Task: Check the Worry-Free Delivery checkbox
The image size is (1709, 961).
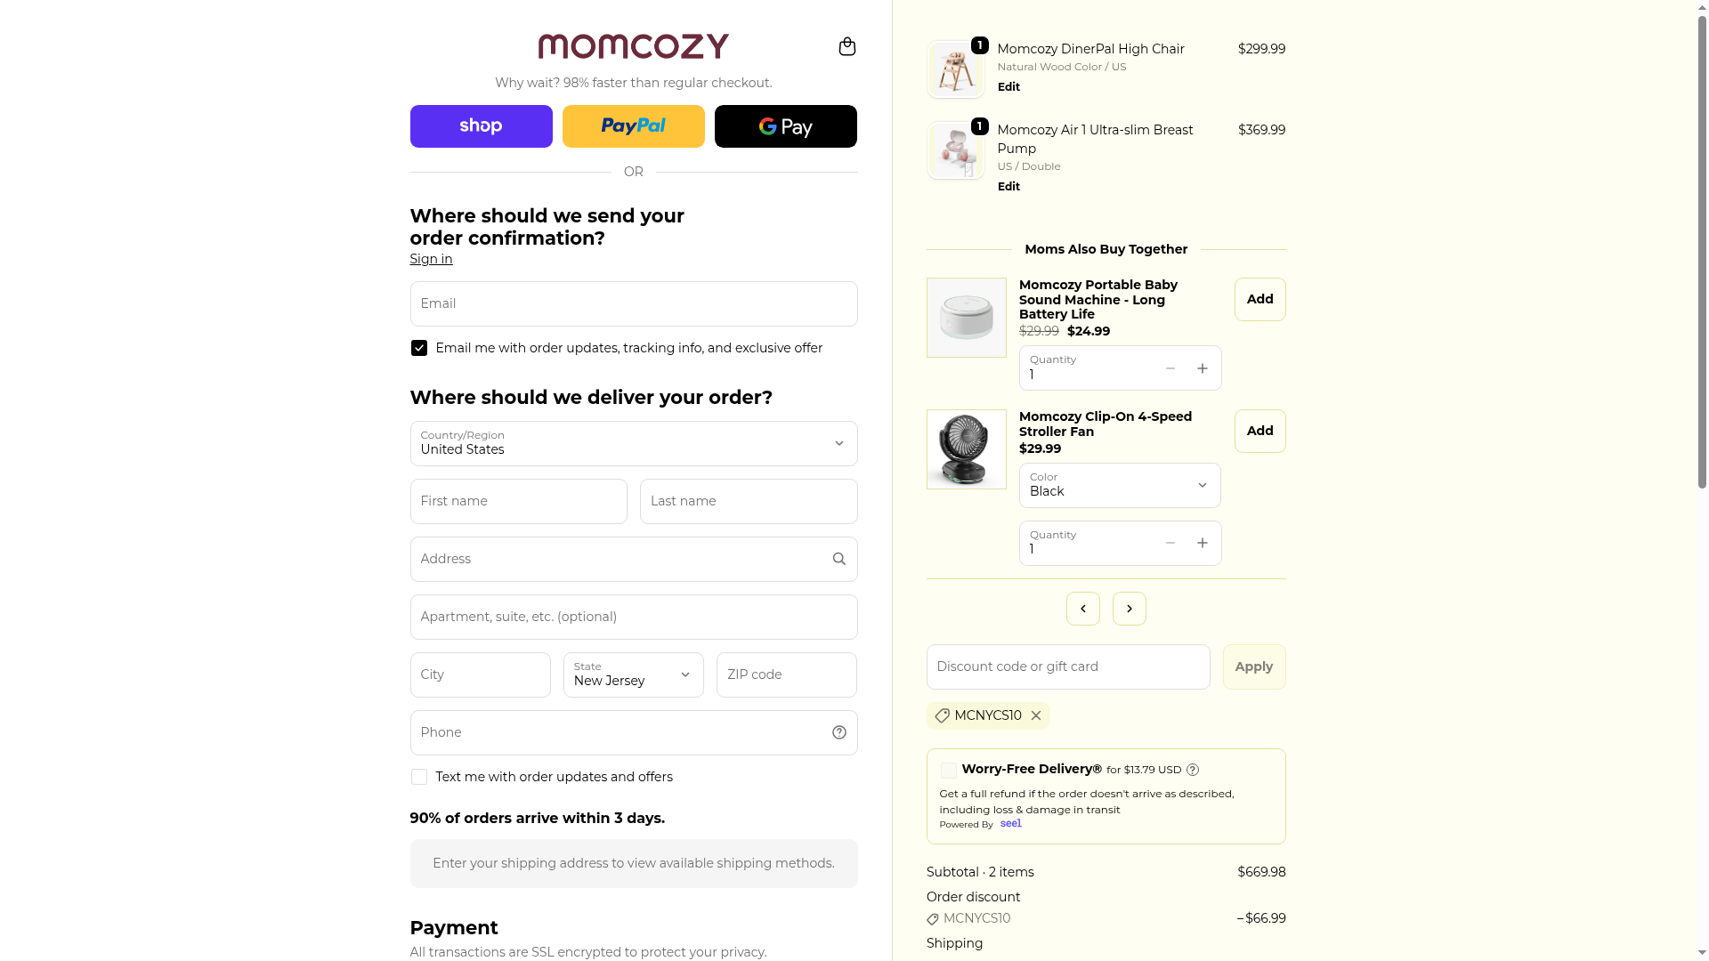Action: pyautogui.click(x=949, y=771)
